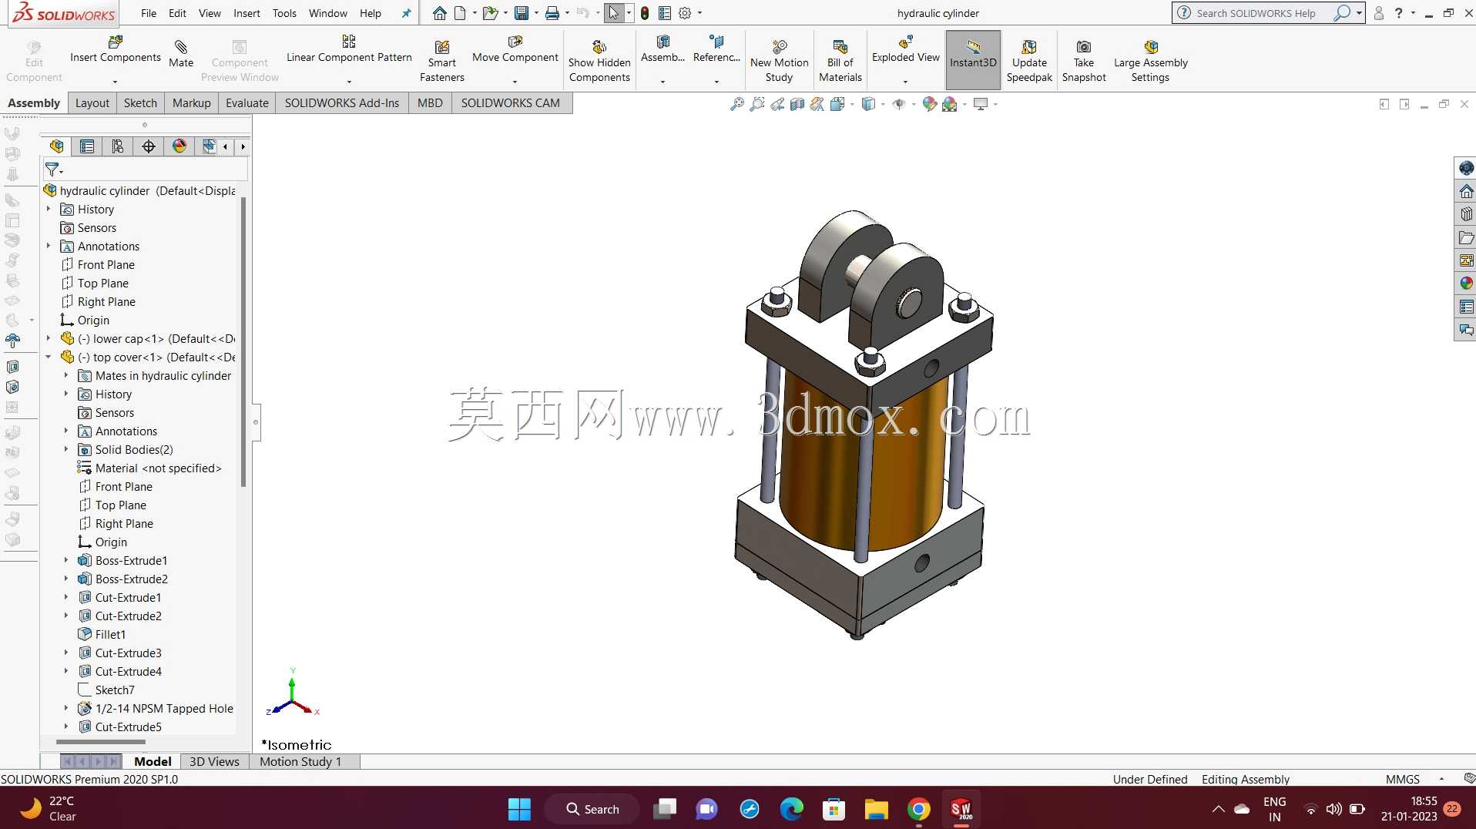Screen dimensions: 1476x829
Task: Expand the Solid Bodies(2) folder
Action: [x=66, y=449]
